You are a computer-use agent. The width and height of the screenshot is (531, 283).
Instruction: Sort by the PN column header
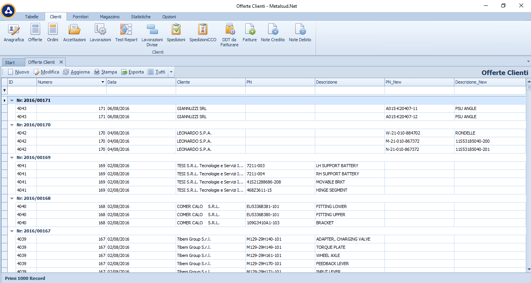click(x=280, y=82)
